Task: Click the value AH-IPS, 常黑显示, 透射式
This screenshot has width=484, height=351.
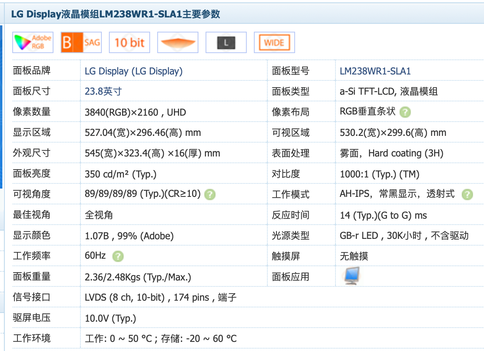Action: (397, 194)
